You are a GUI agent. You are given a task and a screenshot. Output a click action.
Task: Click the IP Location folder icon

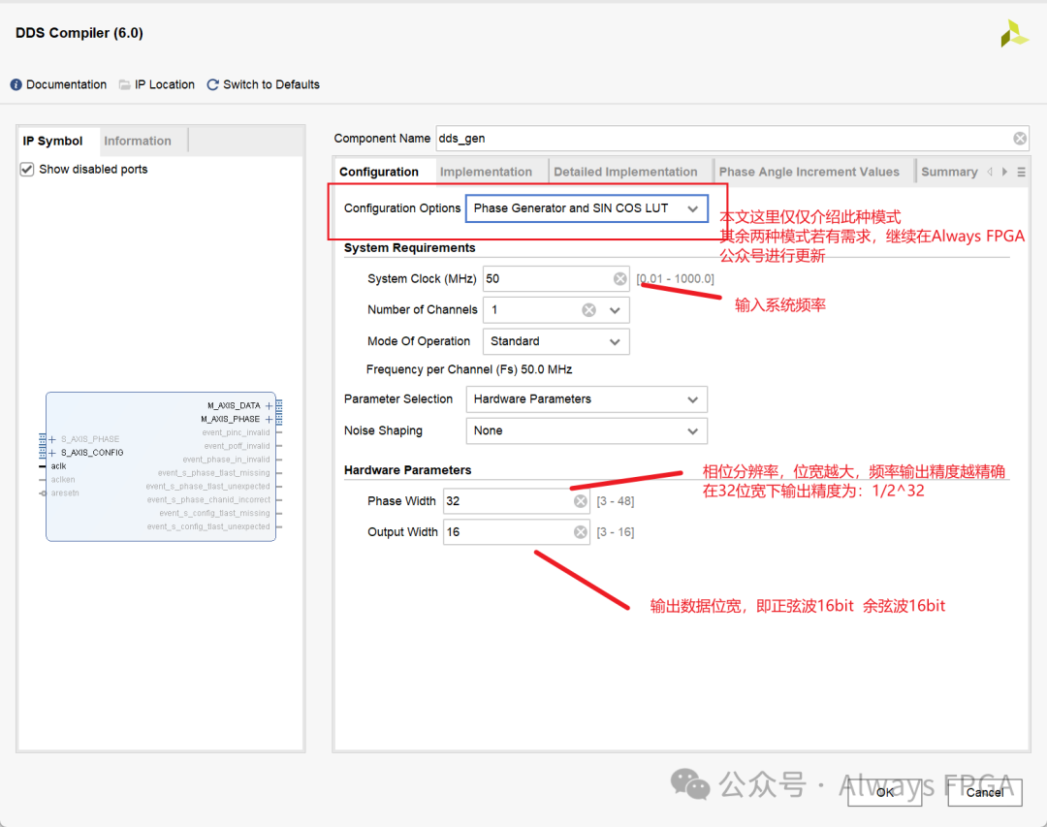tap(125, 85)
